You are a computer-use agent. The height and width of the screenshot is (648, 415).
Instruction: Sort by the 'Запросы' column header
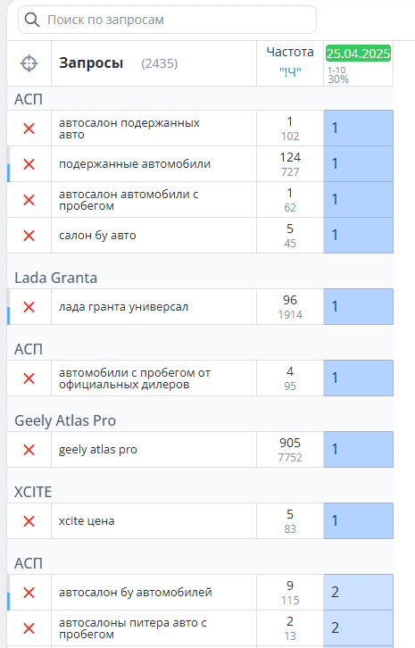(x=91, y=63)
